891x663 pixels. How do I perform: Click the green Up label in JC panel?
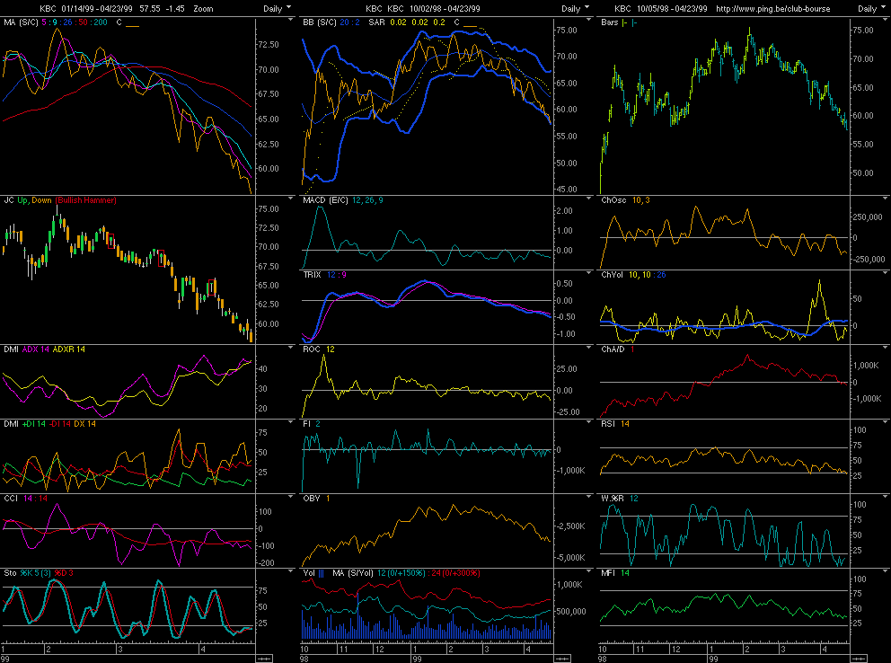click(x=23, y=200)
